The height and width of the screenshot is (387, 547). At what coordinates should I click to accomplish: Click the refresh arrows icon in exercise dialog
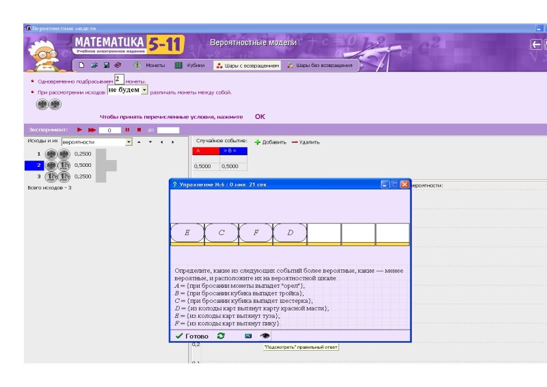pyautogui.click(x=220, y=336)
